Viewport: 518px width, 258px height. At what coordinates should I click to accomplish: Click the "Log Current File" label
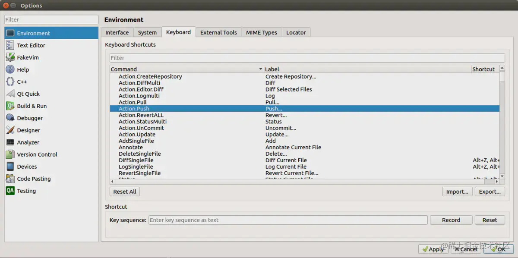(286, 167)
